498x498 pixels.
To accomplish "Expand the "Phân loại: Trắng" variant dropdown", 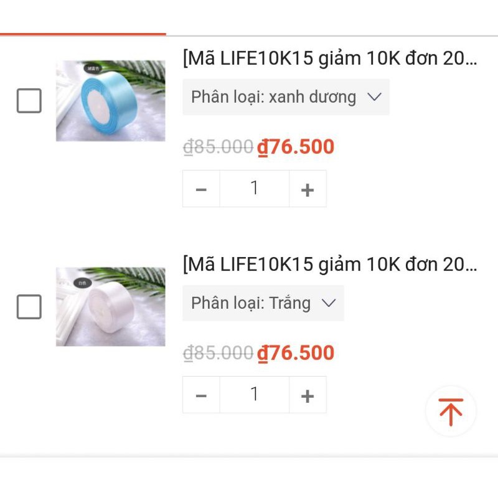I will pos(263,303).
